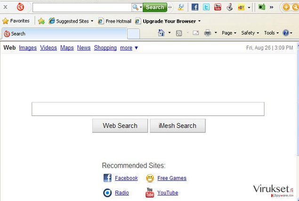
Task: Expand the Home button dropdown arrow
Action: 170,33
